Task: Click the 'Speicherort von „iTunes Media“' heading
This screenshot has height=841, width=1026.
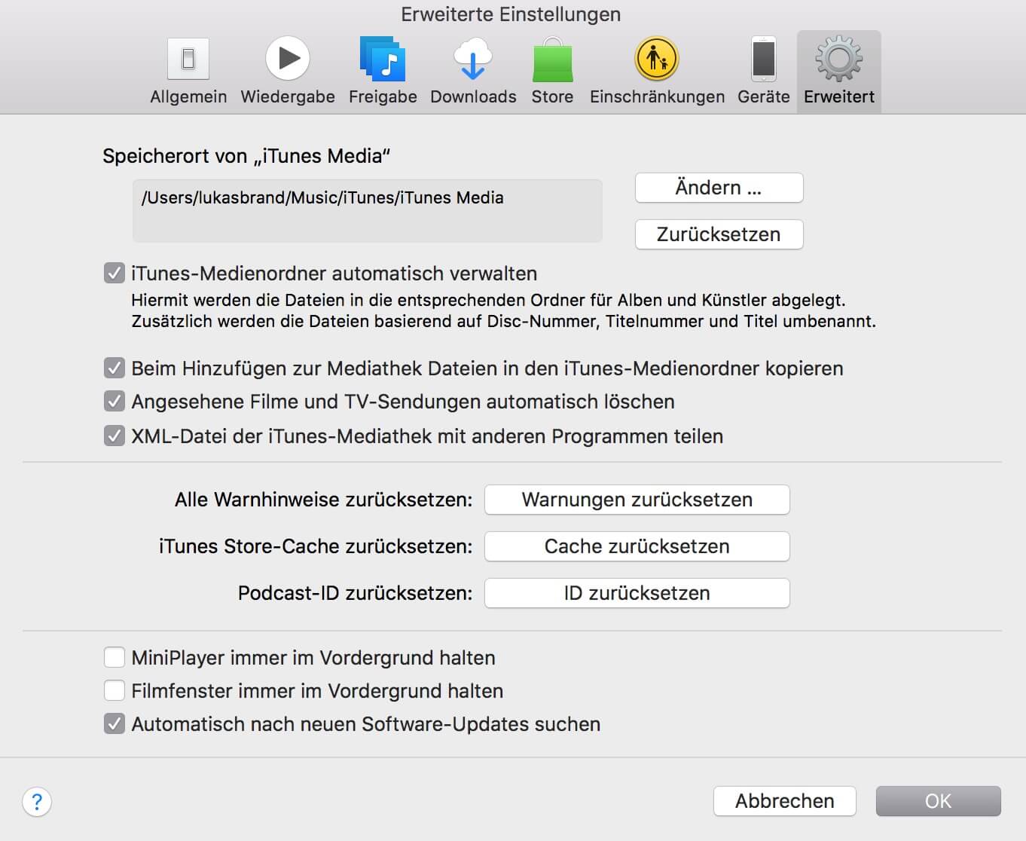Action: click(x=246, y=156)
